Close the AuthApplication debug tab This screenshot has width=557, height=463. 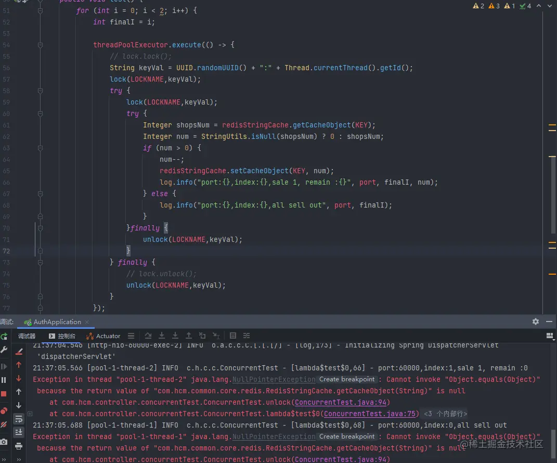click(x=87, y=322)
